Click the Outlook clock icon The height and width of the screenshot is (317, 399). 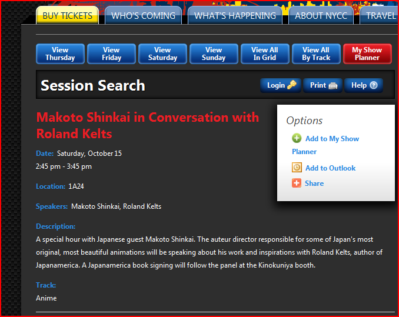pyautogui.click(x=297, y=168)
